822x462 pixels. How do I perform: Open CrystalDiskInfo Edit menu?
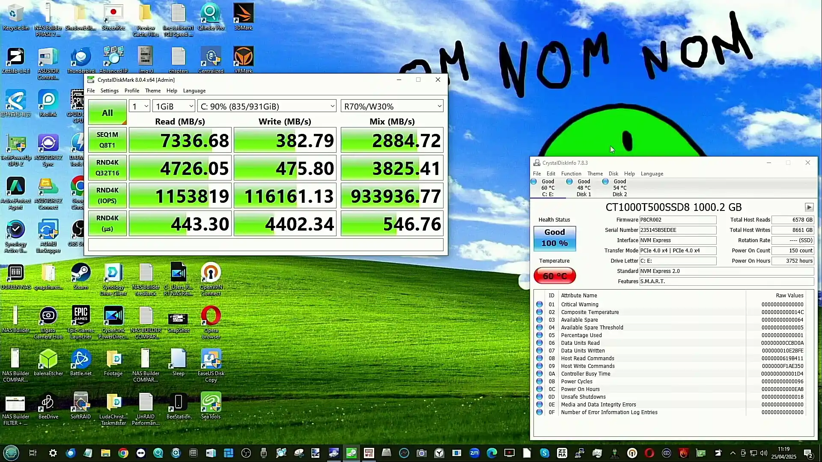[551, 174]
